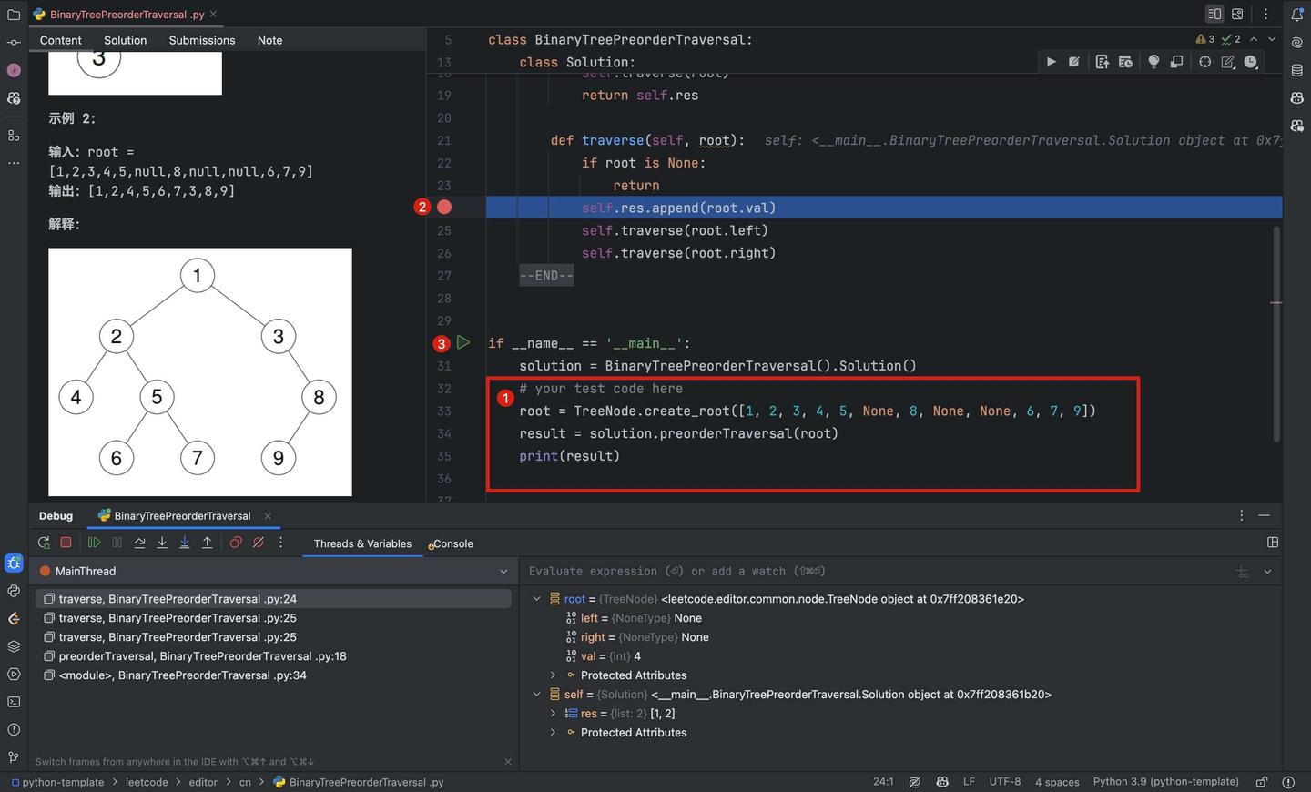1311x792 pixels.
Task: Open the Submissions tab
Action: tap(201, 40)
